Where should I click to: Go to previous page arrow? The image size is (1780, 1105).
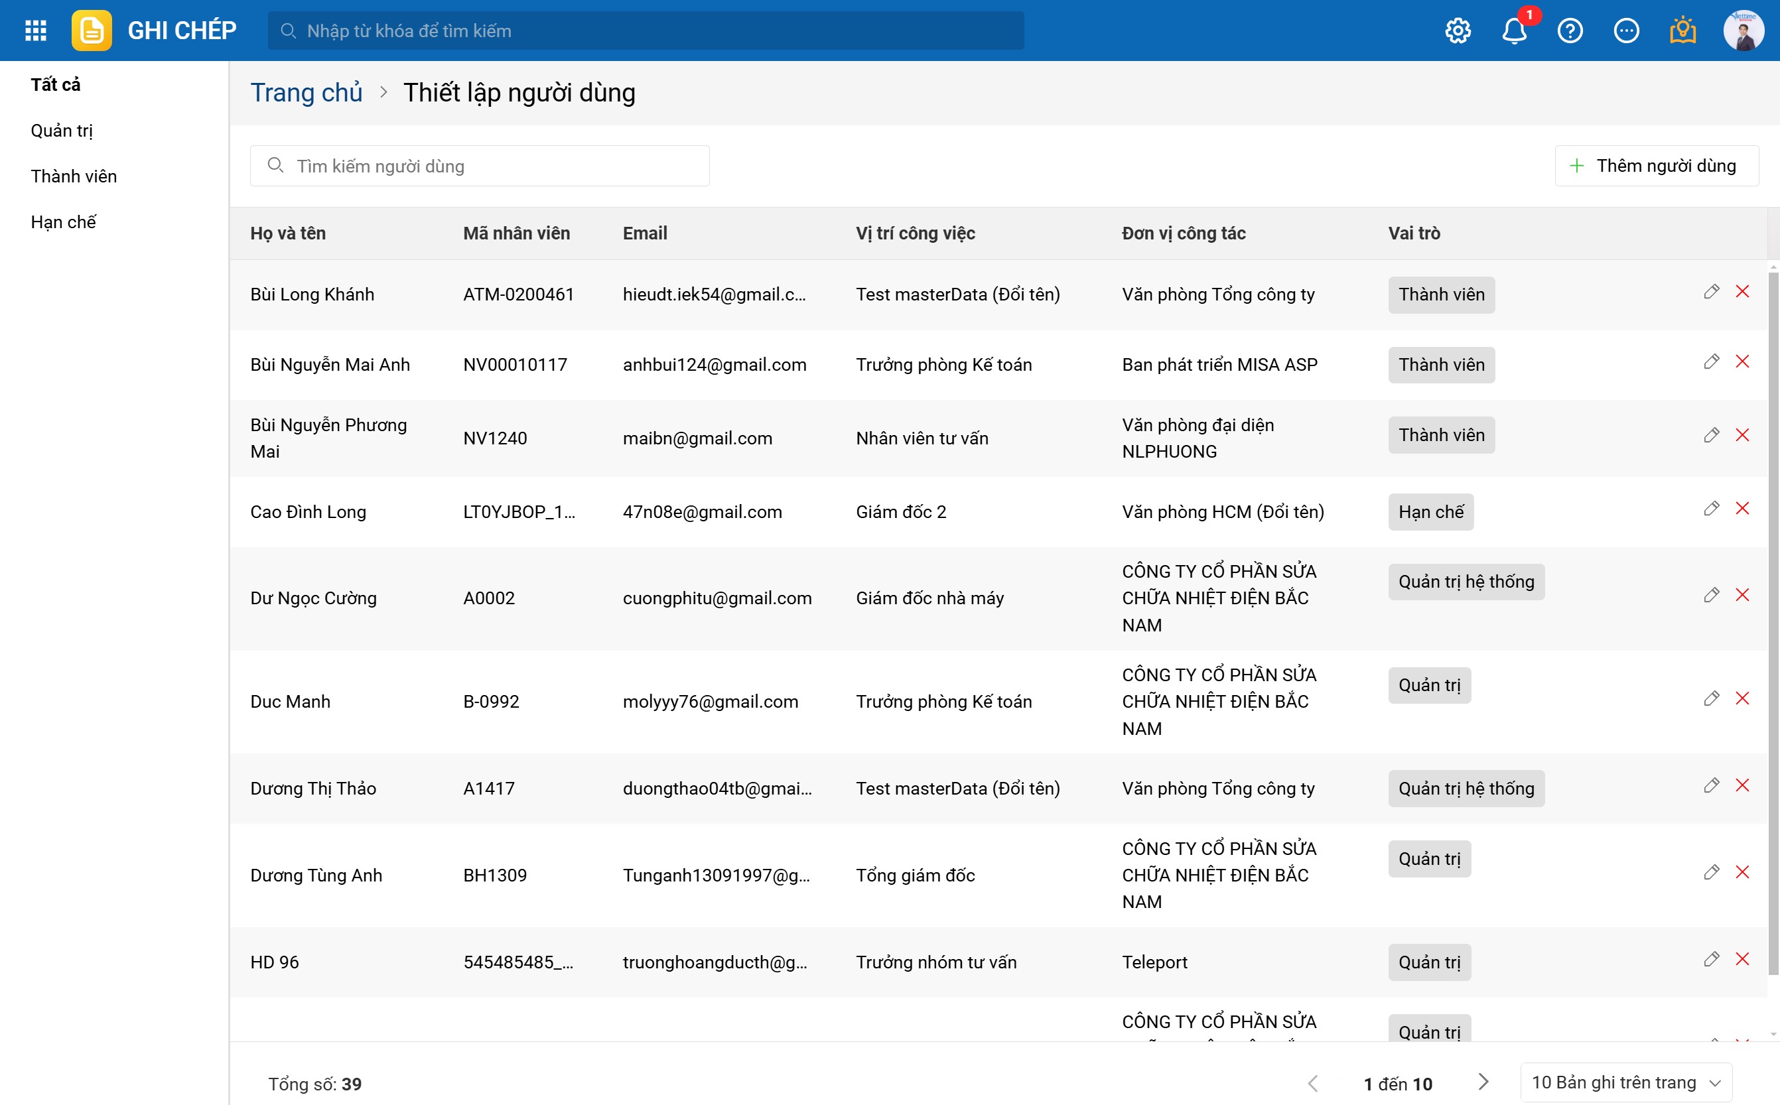[1313, 1083]
